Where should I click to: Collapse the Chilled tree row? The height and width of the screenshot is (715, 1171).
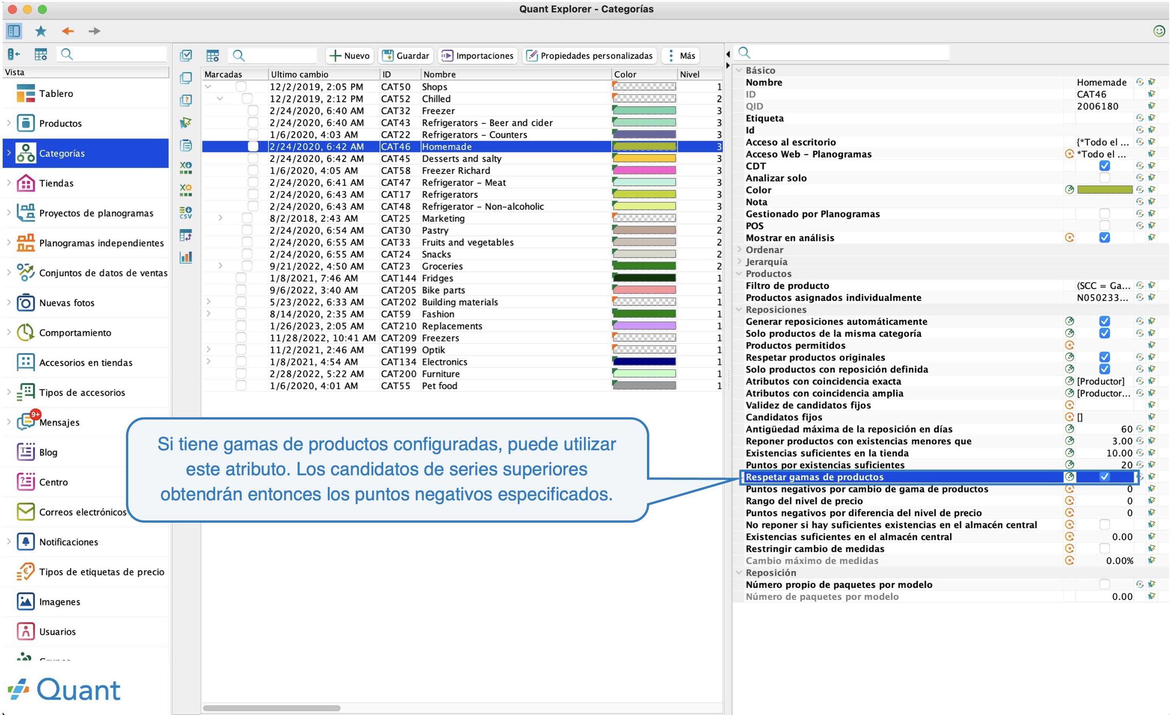click(x=220, y=98)
